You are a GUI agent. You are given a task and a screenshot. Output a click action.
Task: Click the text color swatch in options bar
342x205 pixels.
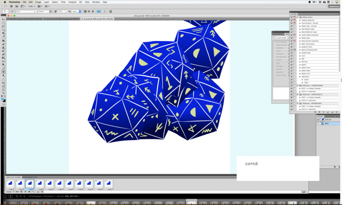(x=98, y=12)
